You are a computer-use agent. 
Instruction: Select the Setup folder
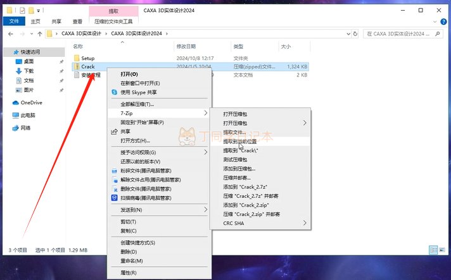(87, 58)
